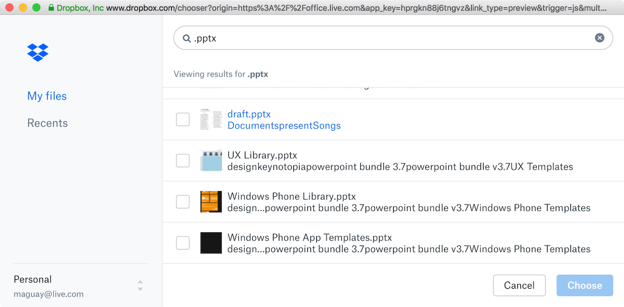
Task: Click the UX Library.pptx thumbnail
Action: coord(211,160)
